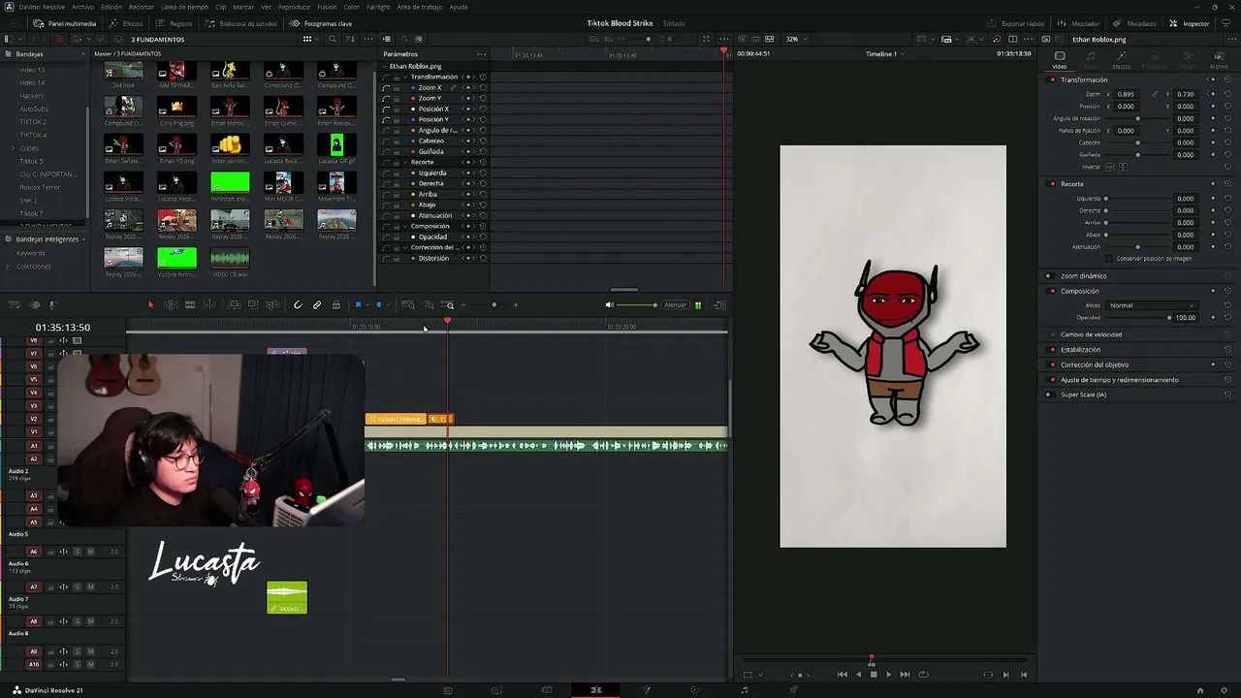1241x698 pixels.
Task: Toggle the Composición enable switch
Action: click(1052, 291)
